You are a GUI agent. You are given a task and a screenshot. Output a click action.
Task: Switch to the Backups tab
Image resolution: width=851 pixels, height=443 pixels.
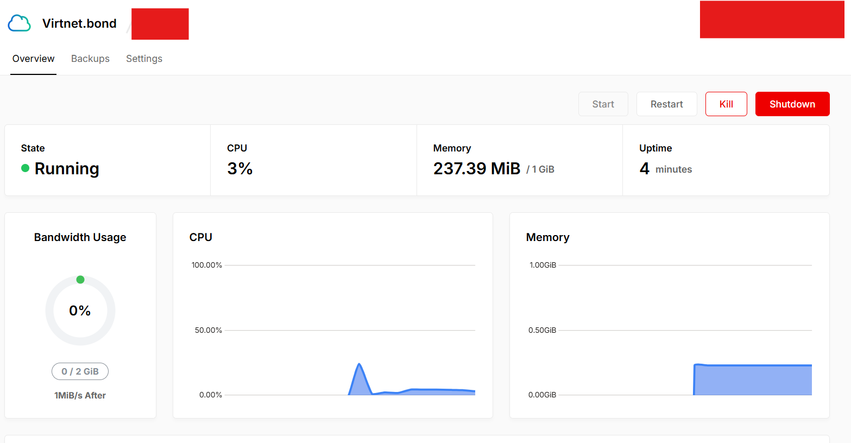coord(90,59)
